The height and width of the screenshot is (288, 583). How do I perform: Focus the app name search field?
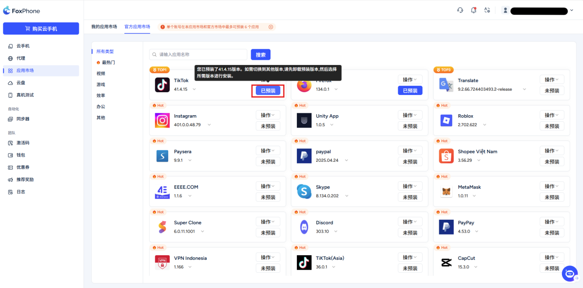coord(198,55)
